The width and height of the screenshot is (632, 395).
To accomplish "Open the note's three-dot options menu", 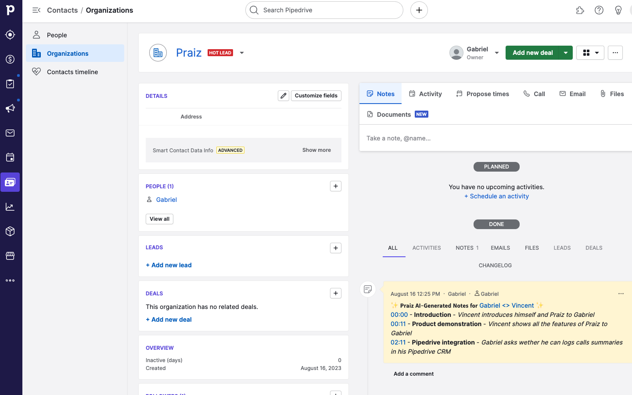I will point(621,294).
